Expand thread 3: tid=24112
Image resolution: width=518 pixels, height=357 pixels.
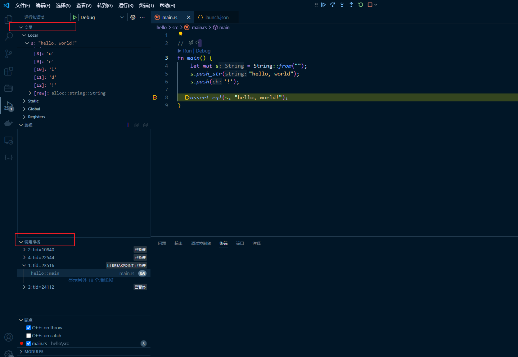(x=24, y=287)
